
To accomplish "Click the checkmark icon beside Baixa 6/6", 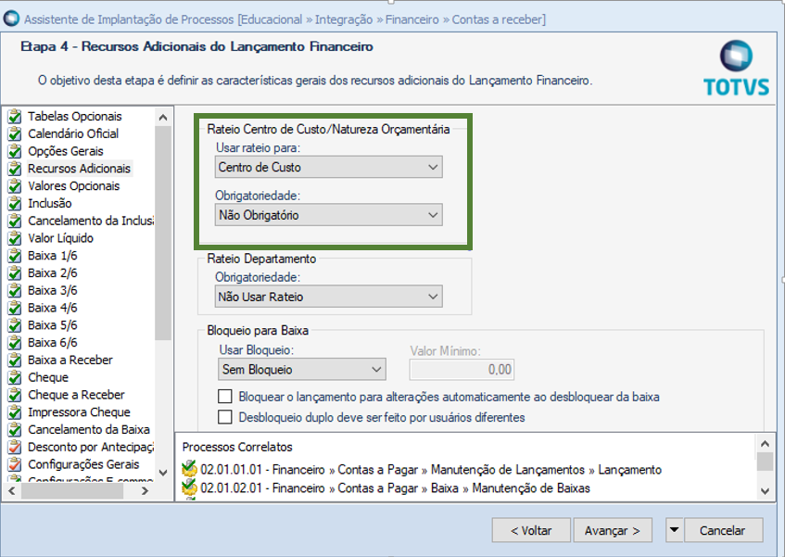I will (15, 343).
